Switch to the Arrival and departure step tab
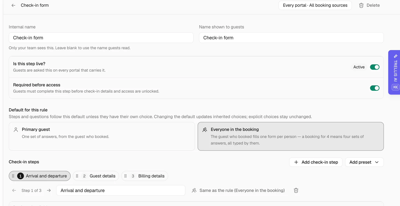 [x=40, y=176]
